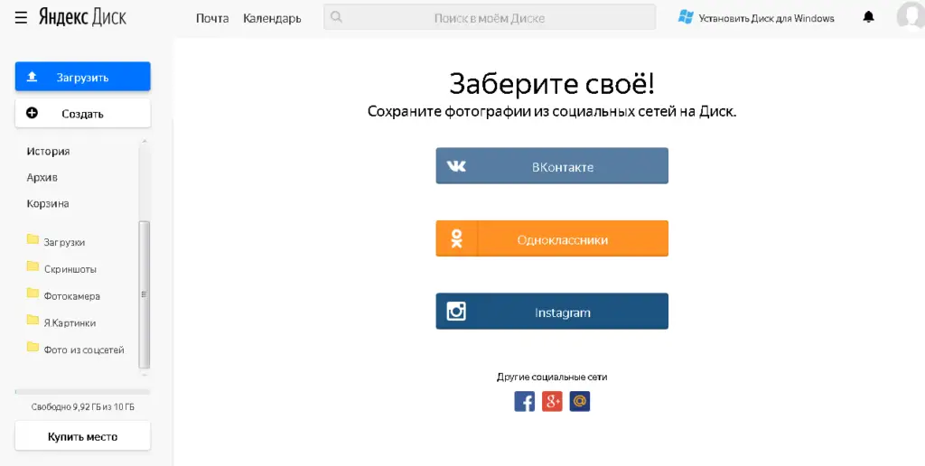The height and width of the screenshot is (466, 925).
Task: Connect ВКонтакте account
Action: [552, 166]
